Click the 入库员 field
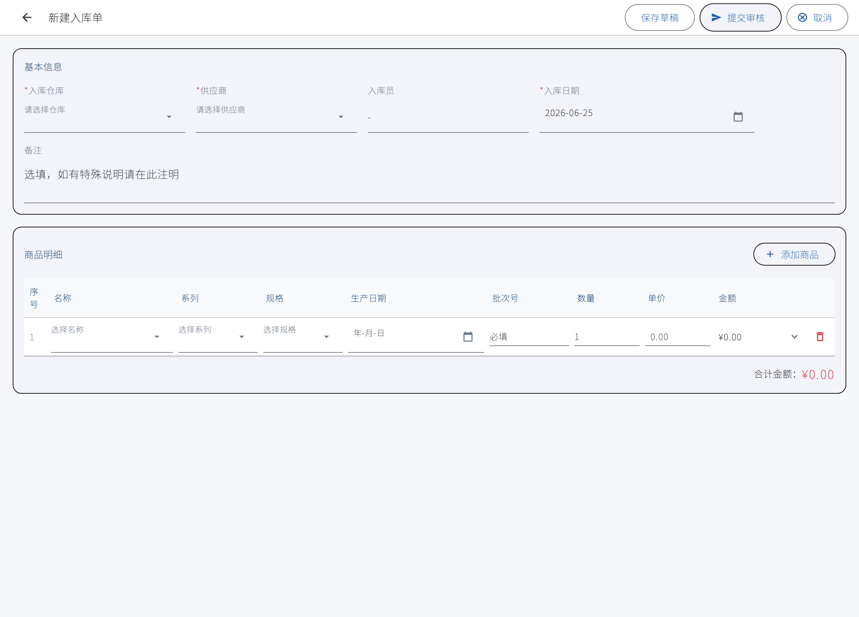 [x=448, y=117]
